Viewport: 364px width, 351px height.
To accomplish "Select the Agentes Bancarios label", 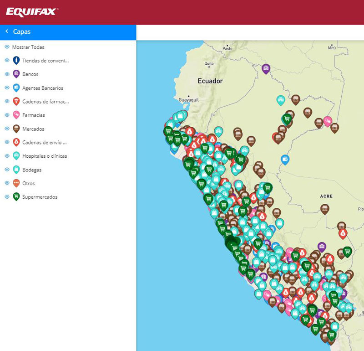I will tap(43, 88).
